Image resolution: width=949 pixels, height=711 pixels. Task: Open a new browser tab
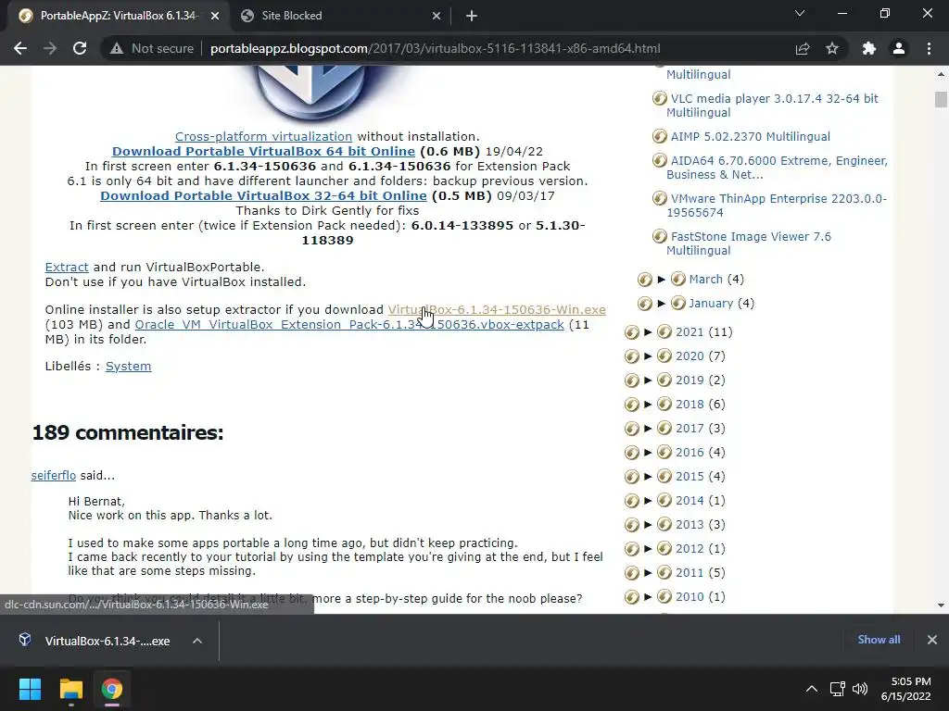coord(472,16)
